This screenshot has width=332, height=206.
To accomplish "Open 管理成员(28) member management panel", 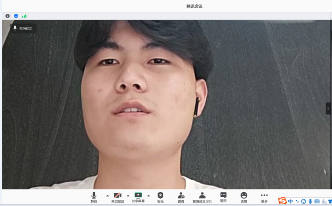I will click(202, 196).
